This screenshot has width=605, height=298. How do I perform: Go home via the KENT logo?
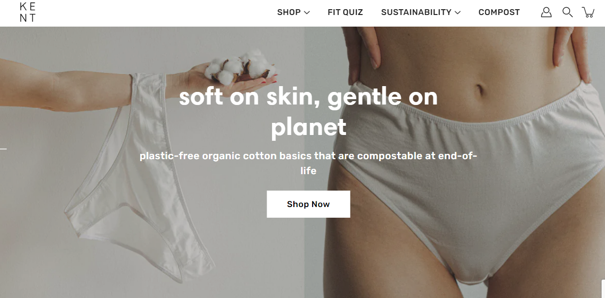click(x=28, y=13)
